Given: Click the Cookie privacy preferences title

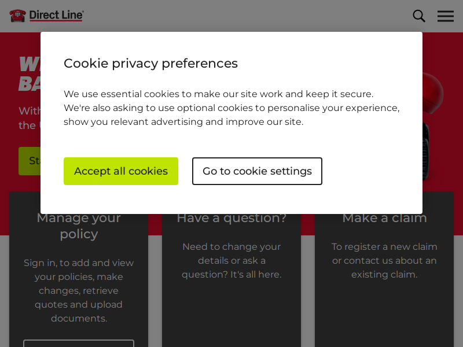Looking at the screenshot, I should (150, 64).
